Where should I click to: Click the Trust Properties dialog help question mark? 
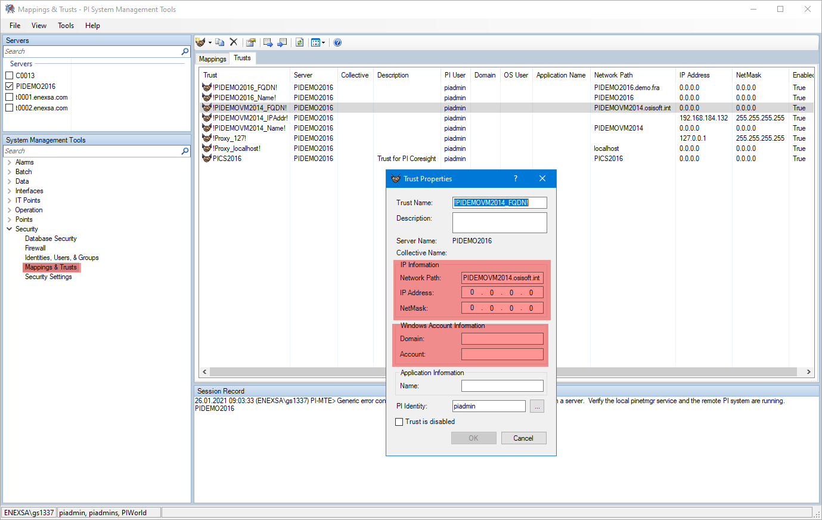[x=516, y=179]
